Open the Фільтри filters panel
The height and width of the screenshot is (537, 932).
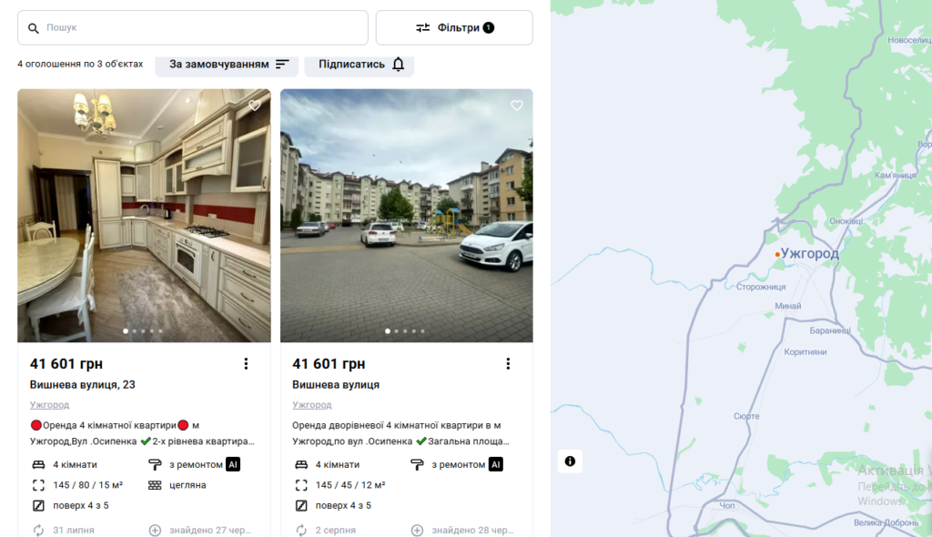454,27
